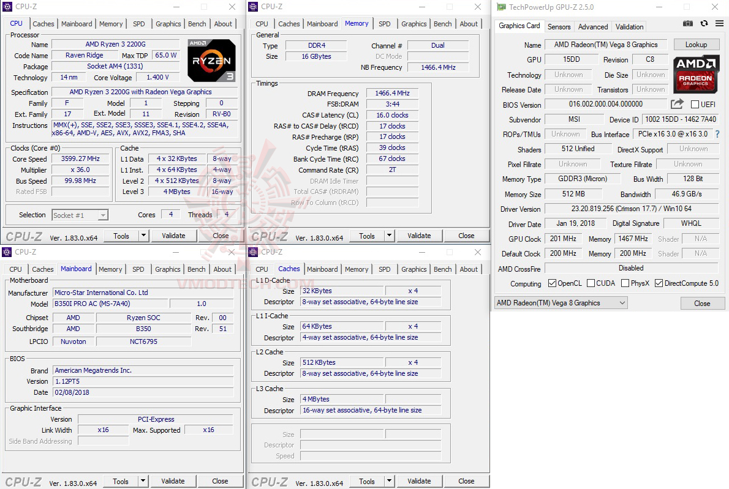Click the Multiplier value x 36.0
This screenshot has height=489, width=729.
coord(80,170)
